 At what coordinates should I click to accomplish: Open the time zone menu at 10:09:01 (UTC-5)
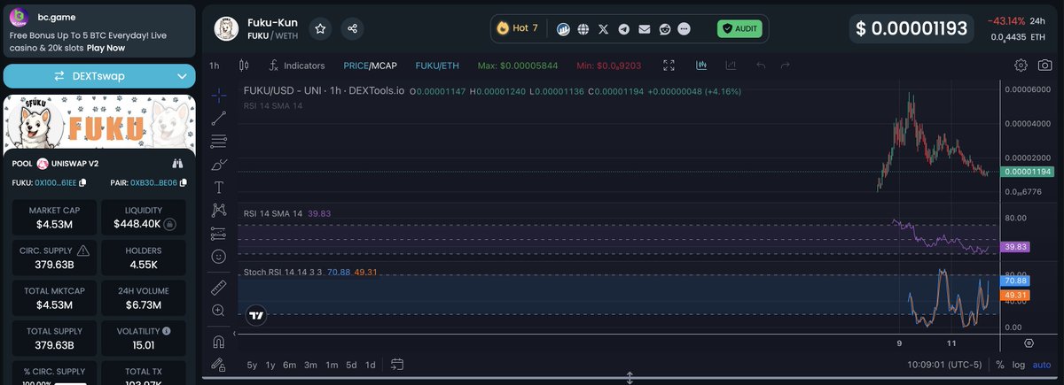pos(945,365)
